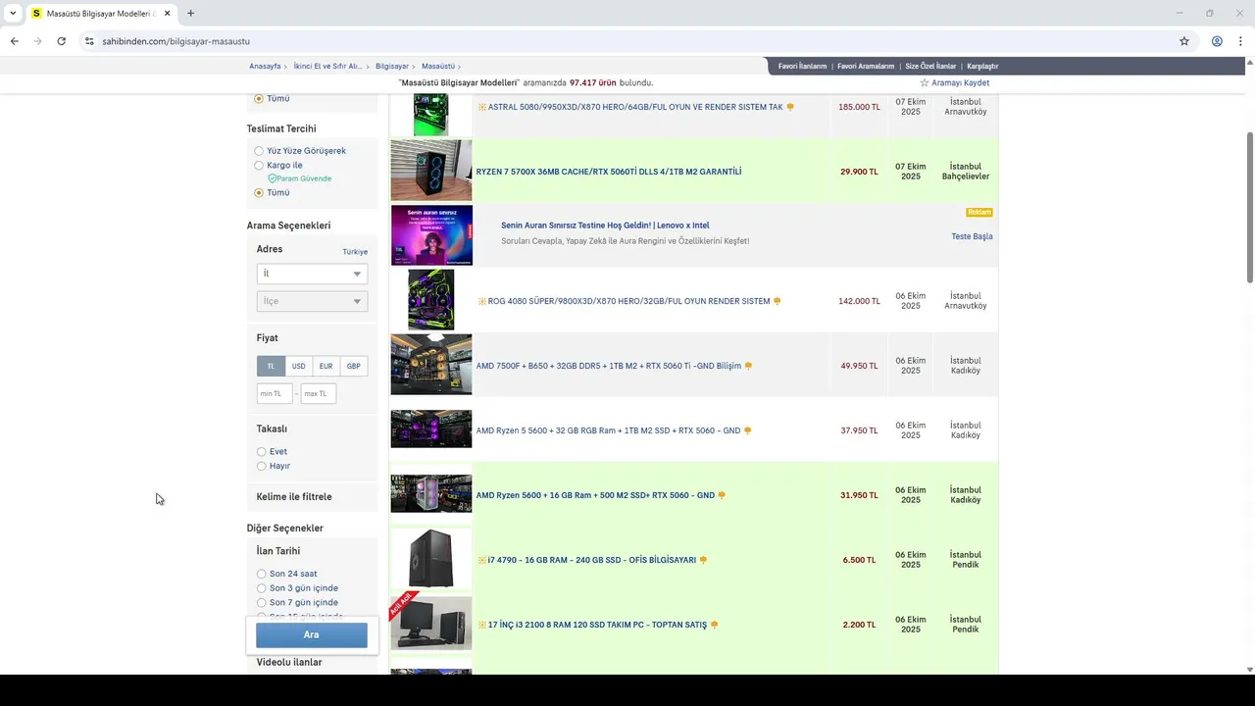Image resolution: width=1255 pixels, height=706 pixels.
Task: Click the min TL price field
Action: point(275,393)
